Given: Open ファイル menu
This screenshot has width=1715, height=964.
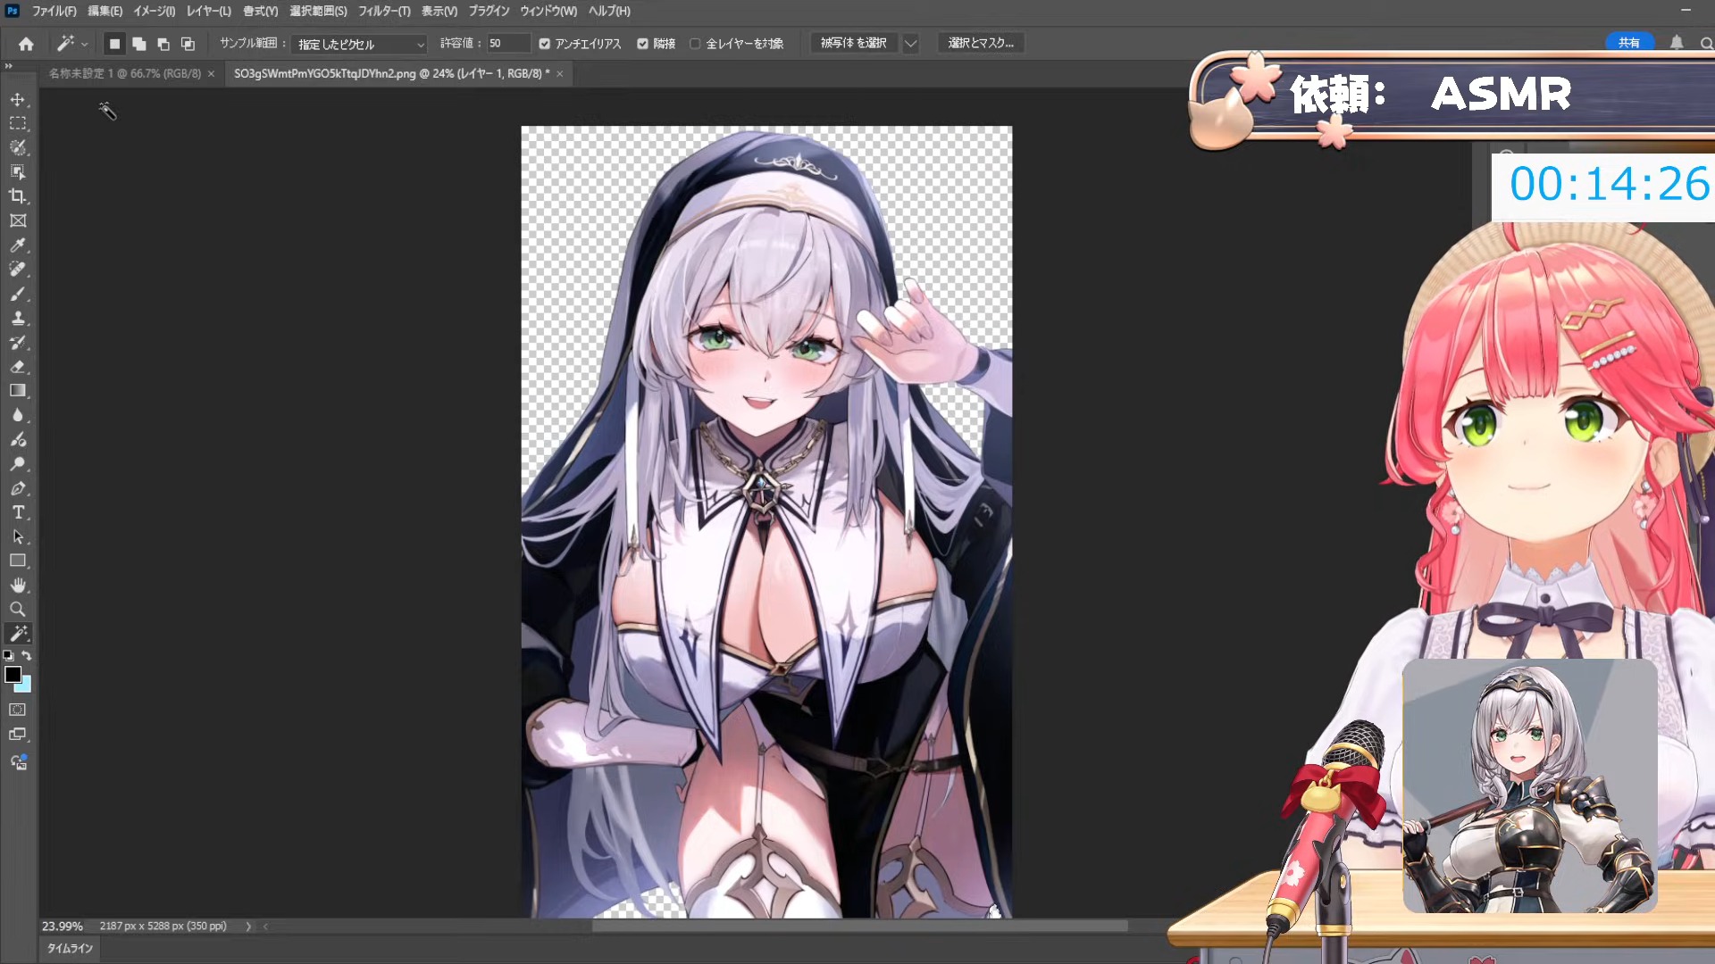Looking at the screenshot, I should tap(54, 11).
